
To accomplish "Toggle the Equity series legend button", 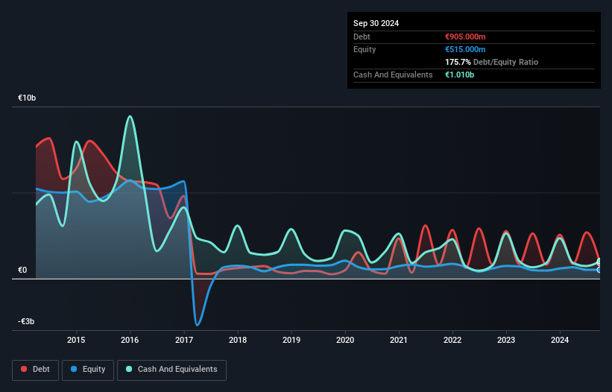I will coord(88,370).
